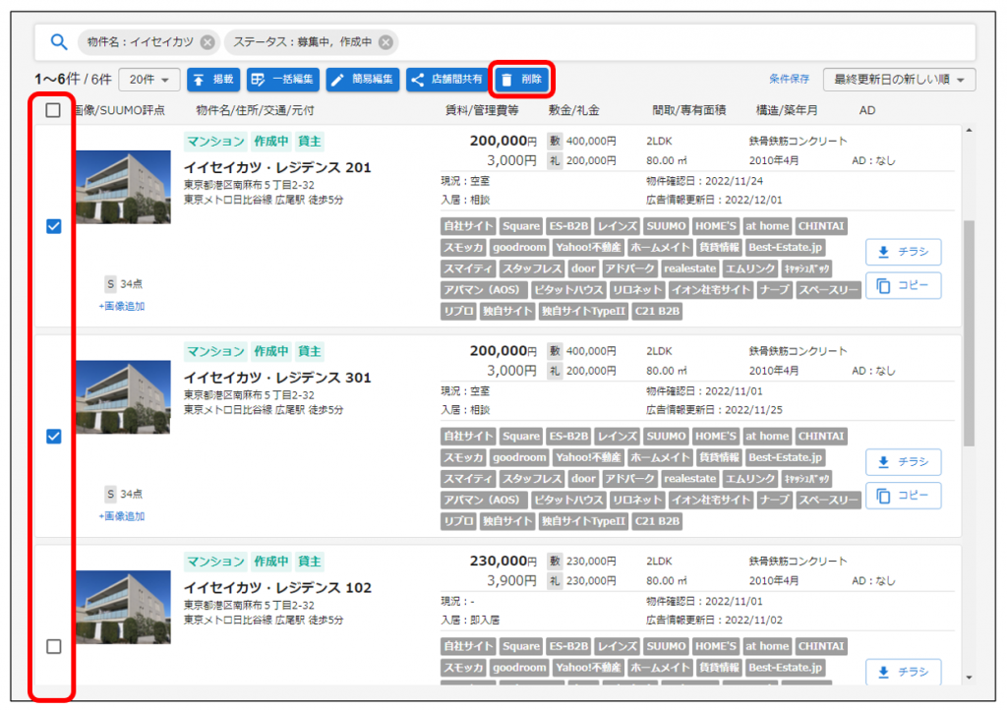Click the S 34点 score on レジデンス 301

[123, 494]
